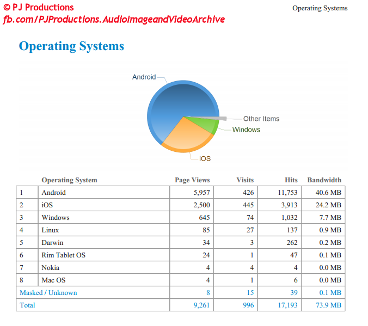Click the Android label above the chart
This screenshot has height=326, width=368.
click(x=144, y=77)
